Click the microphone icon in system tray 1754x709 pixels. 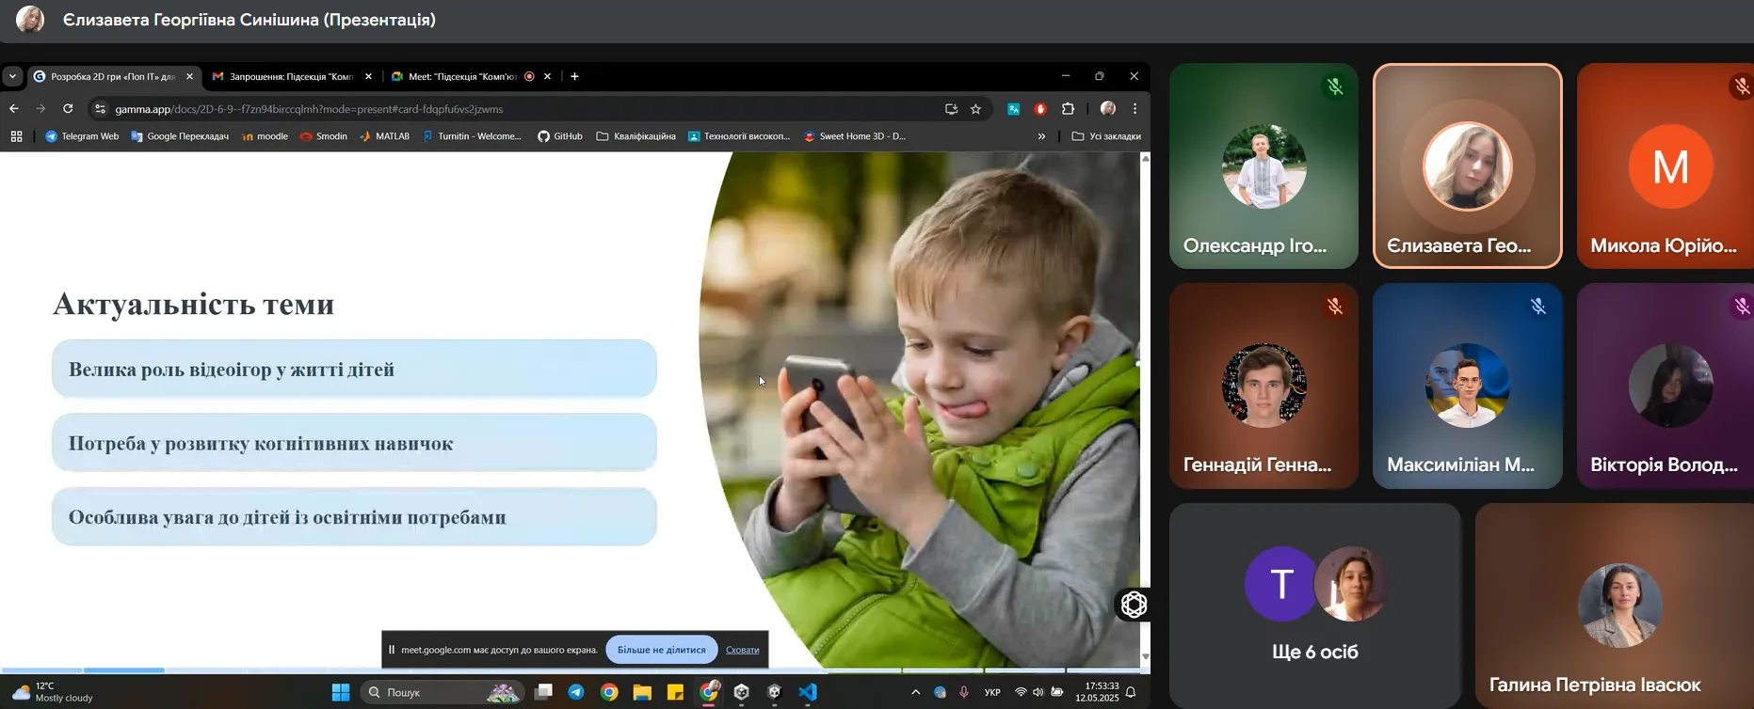pyautogui.click(x=964, y=693)
